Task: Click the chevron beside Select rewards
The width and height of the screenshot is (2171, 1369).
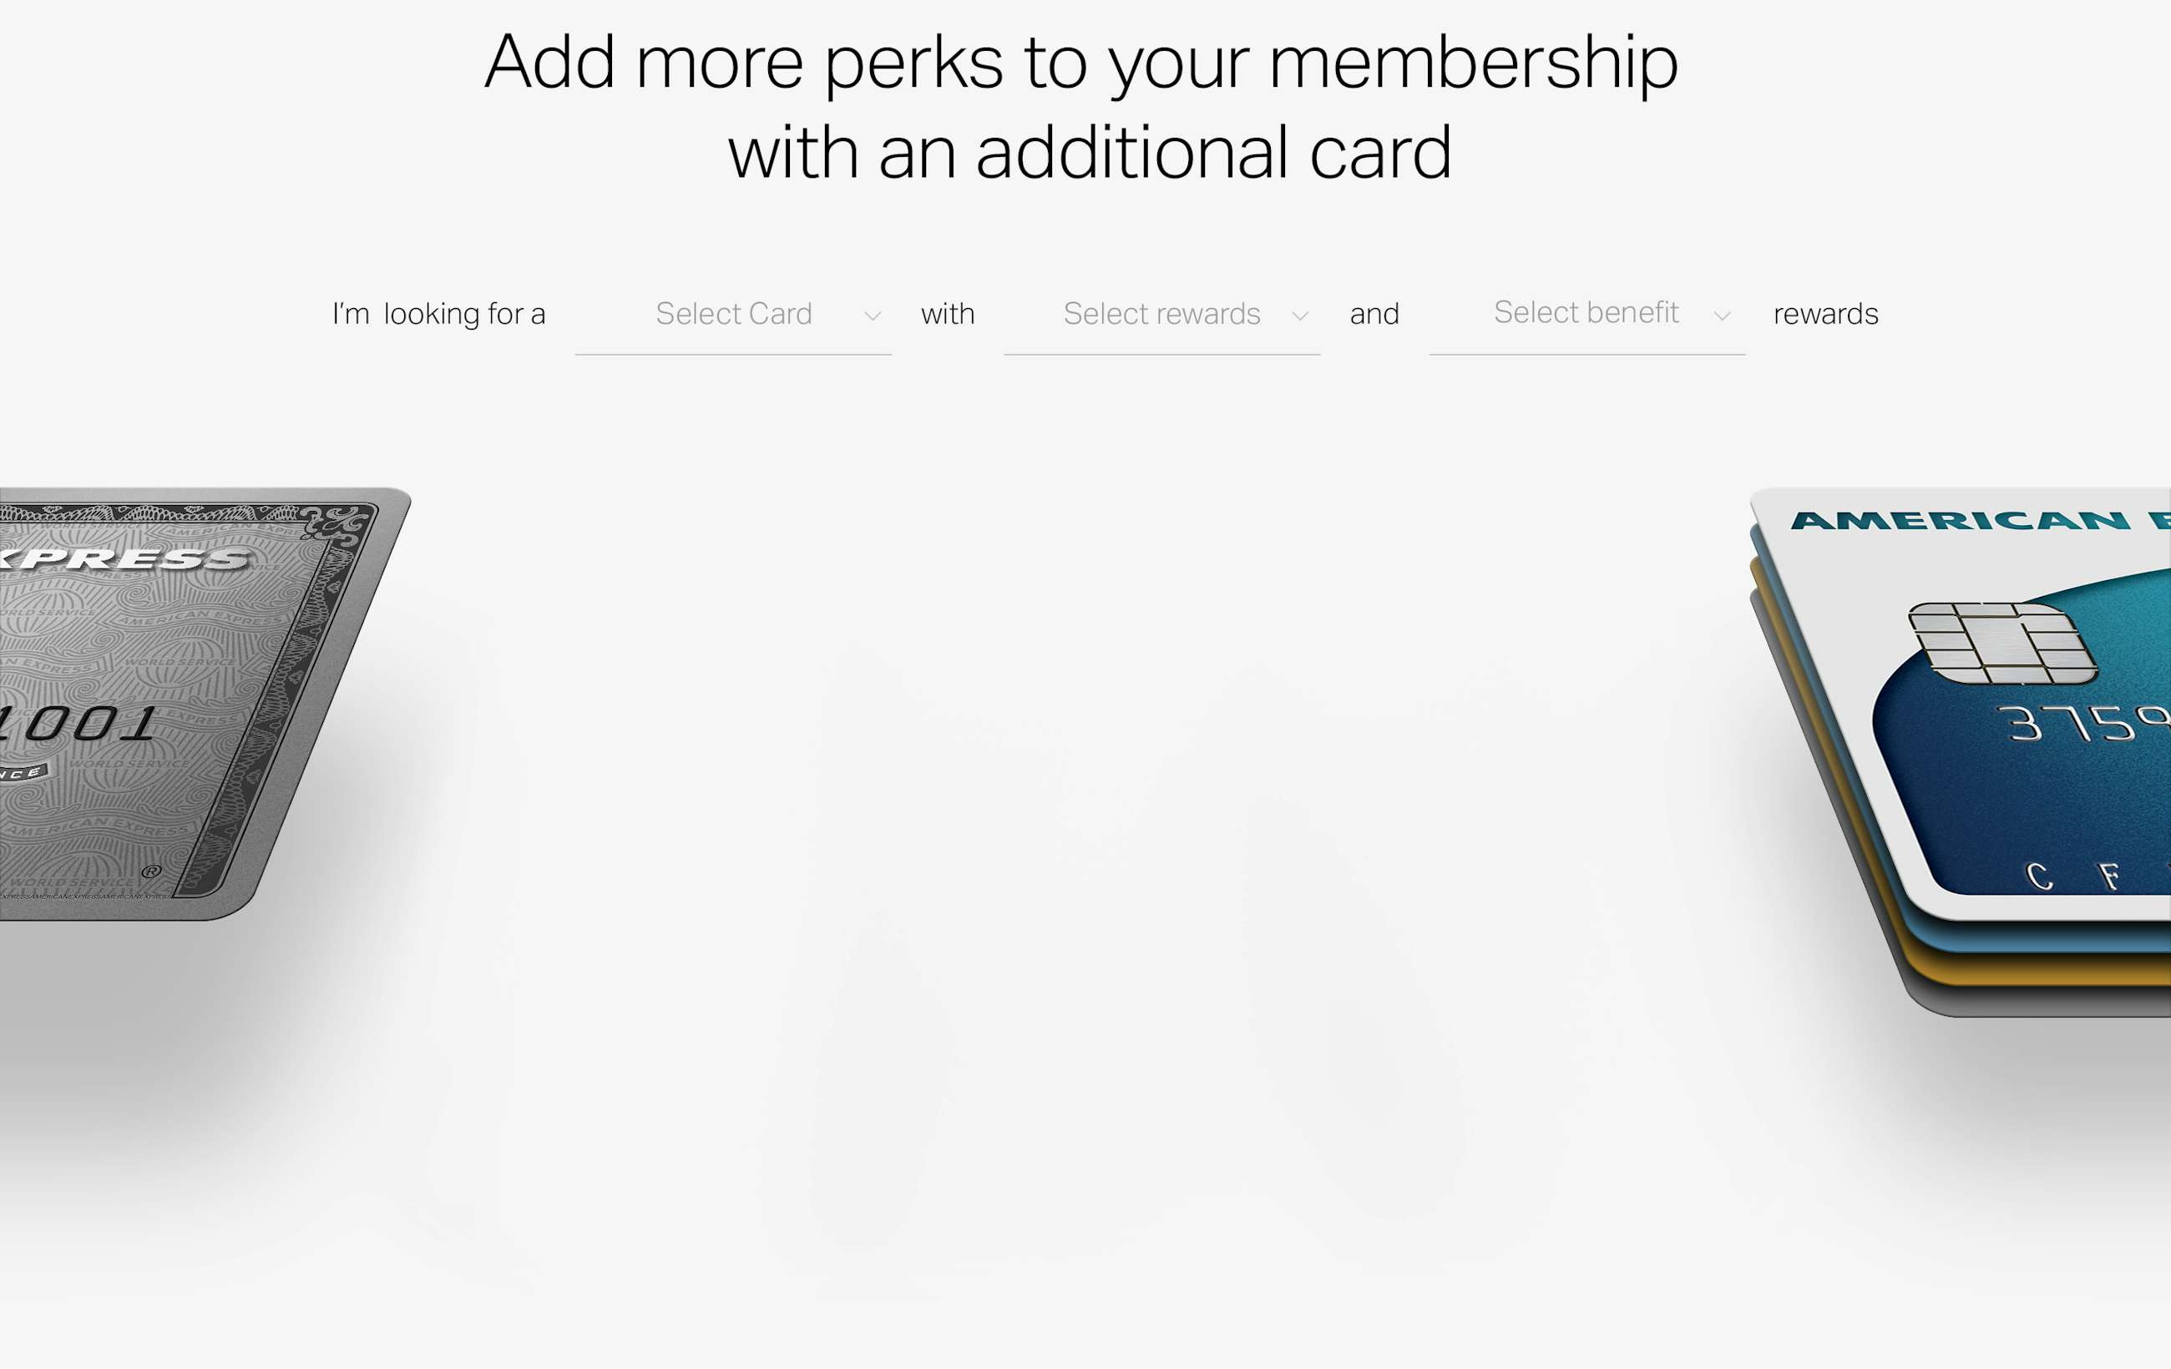Action: click(1300, 316)
